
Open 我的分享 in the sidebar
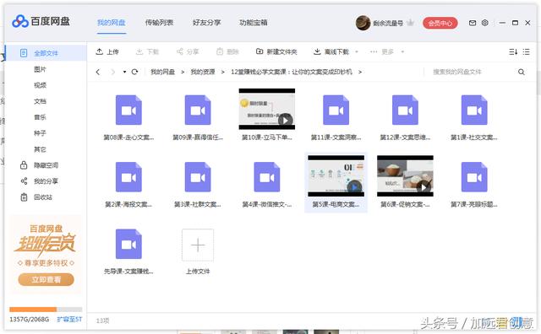click(40, 181)
